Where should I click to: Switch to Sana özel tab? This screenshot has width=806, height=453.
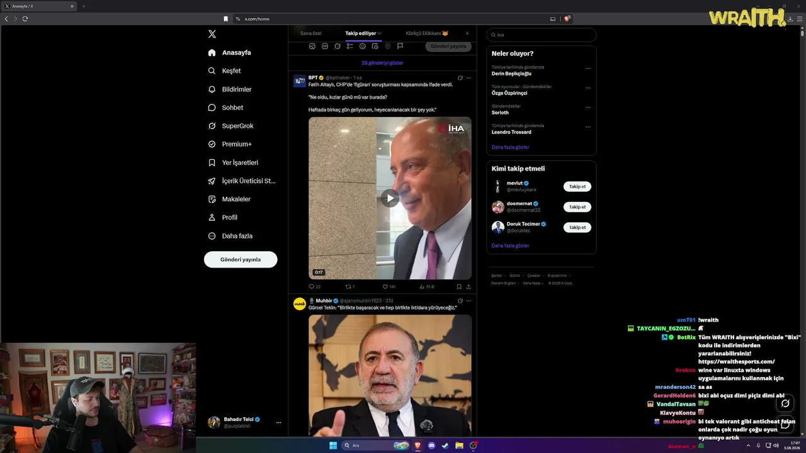click(x=311, y=33)
